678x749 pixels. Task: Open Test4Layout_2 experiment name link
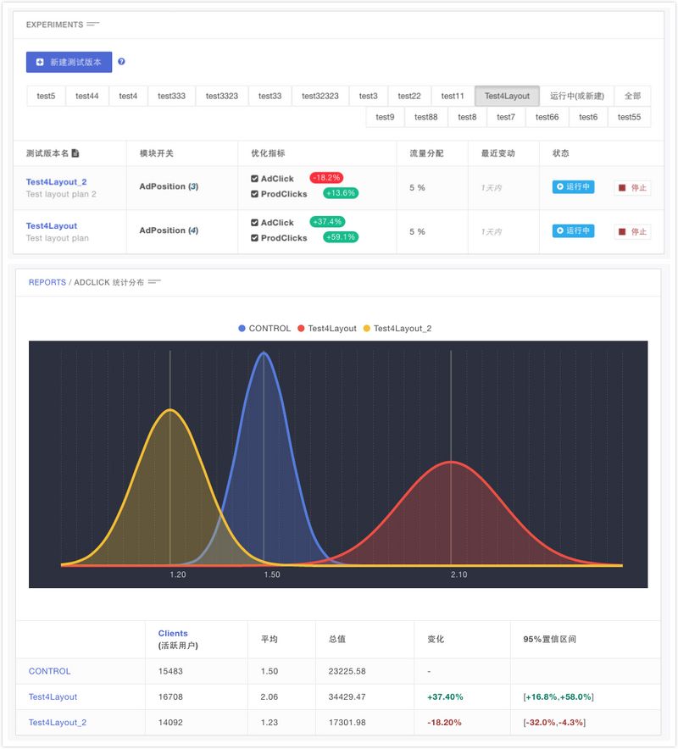click(x=56, y=182)
